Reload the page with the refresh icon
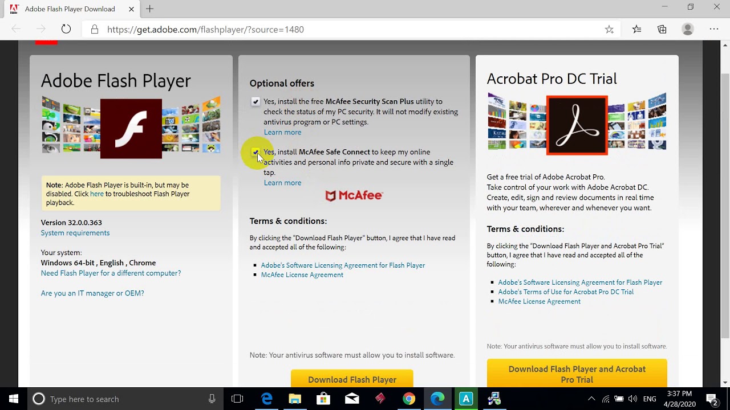The width and height of the screenshot is (730, 410). [66, 29]
